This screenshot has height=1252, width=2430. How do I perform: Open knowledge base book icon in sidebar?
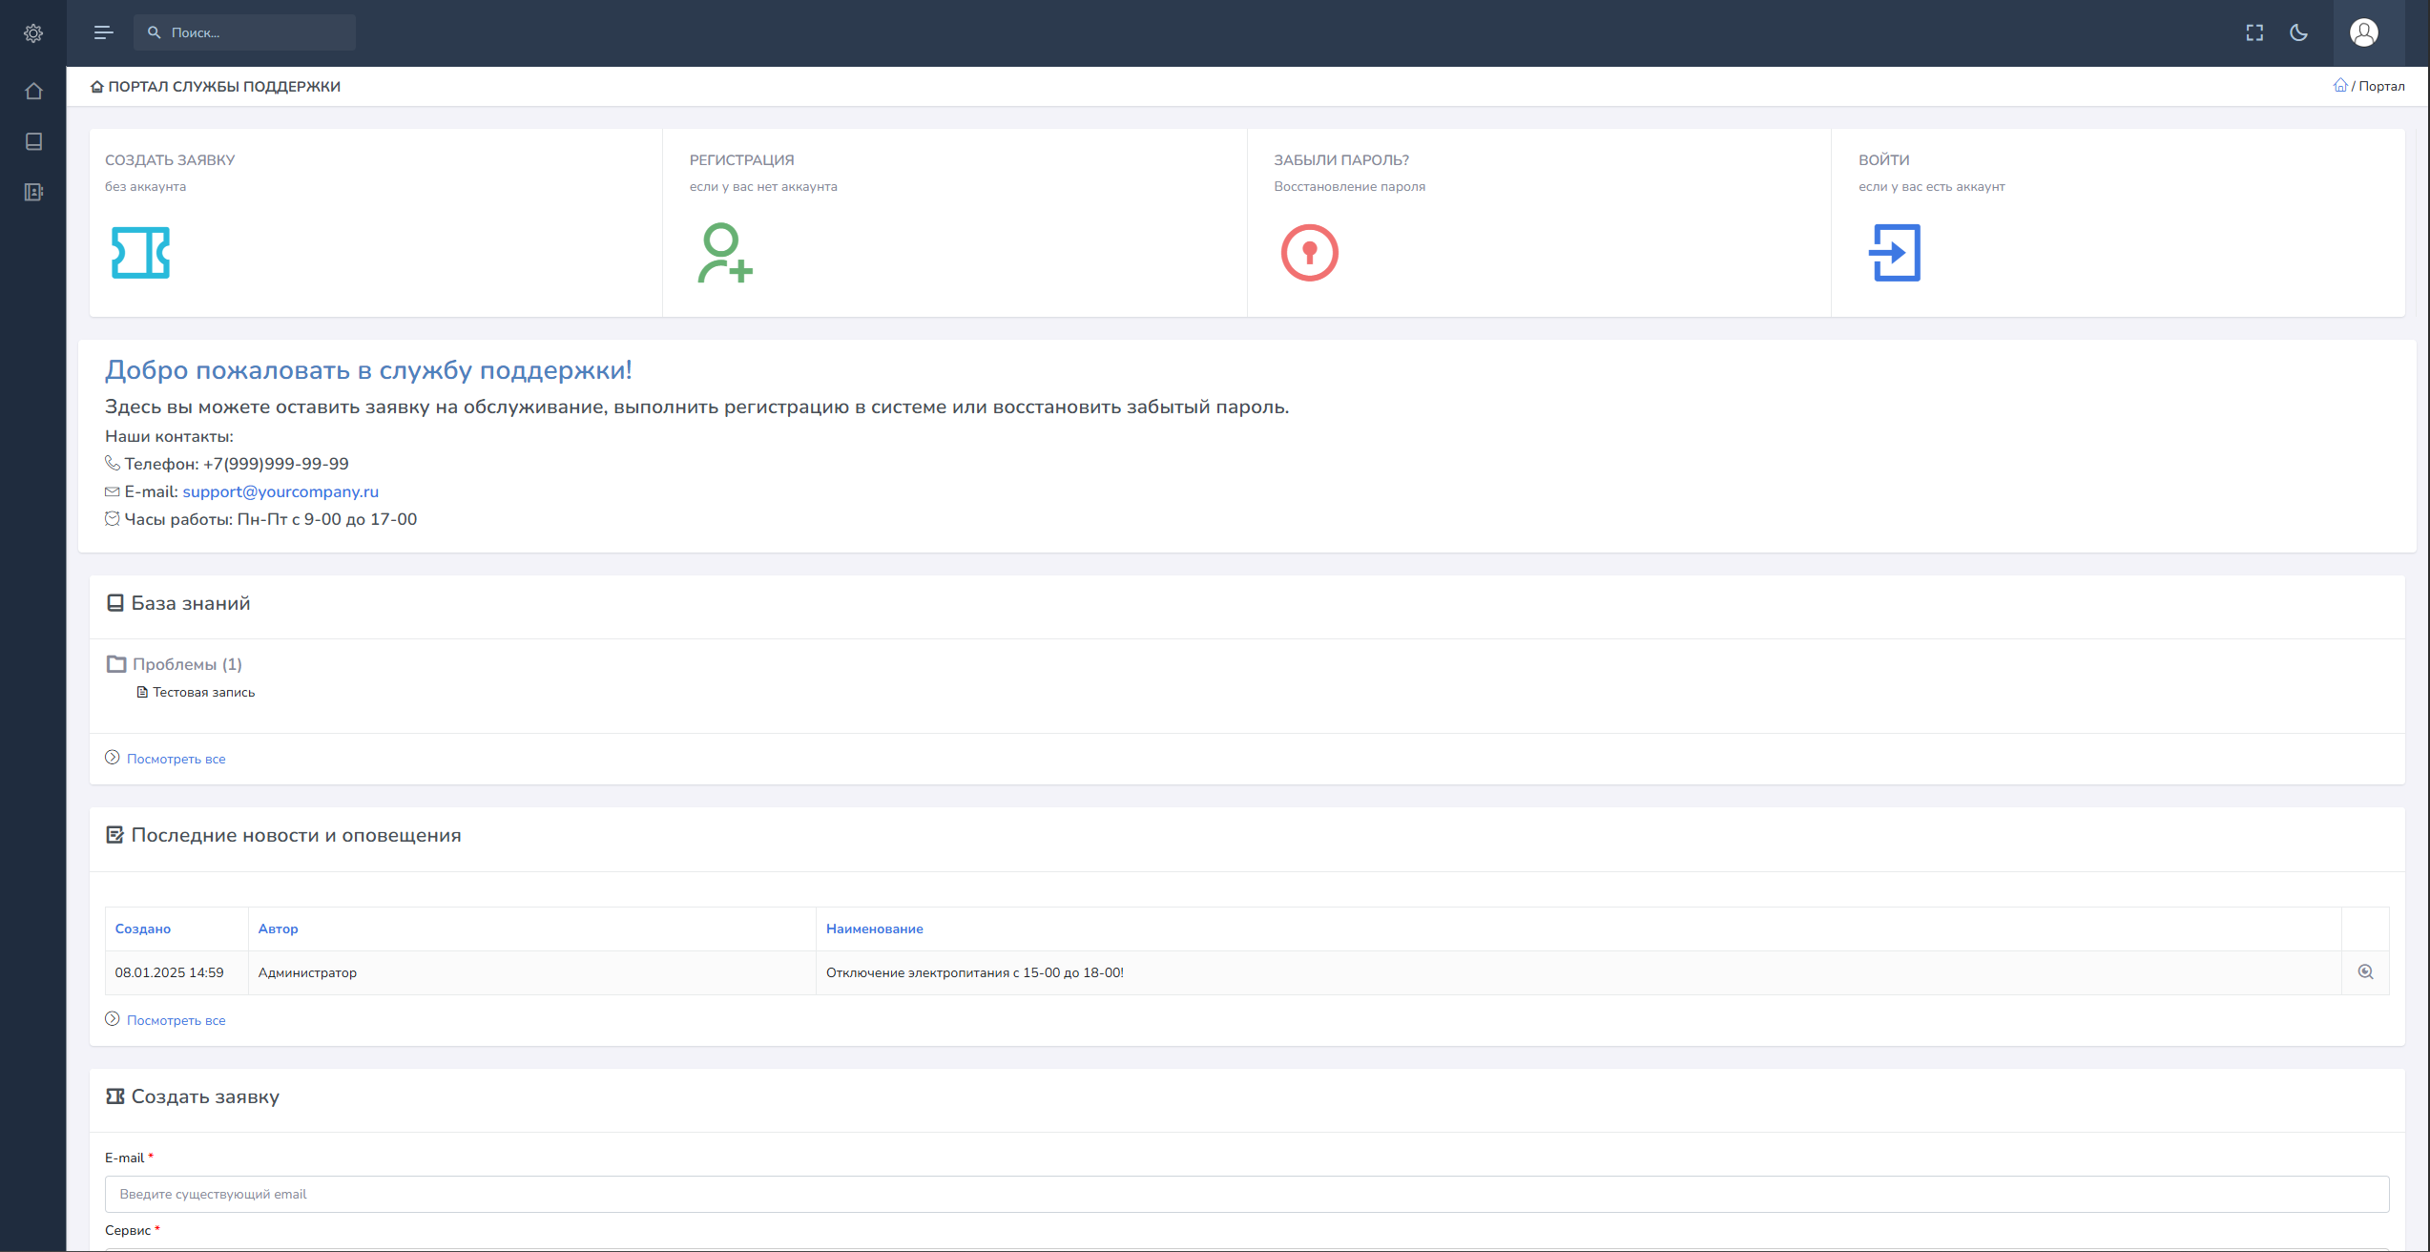point(33,142)
